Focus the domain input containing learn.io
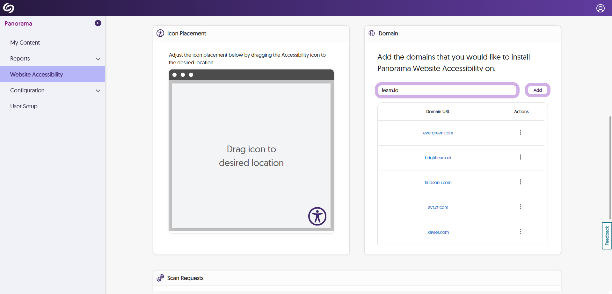 pos(447,90)
